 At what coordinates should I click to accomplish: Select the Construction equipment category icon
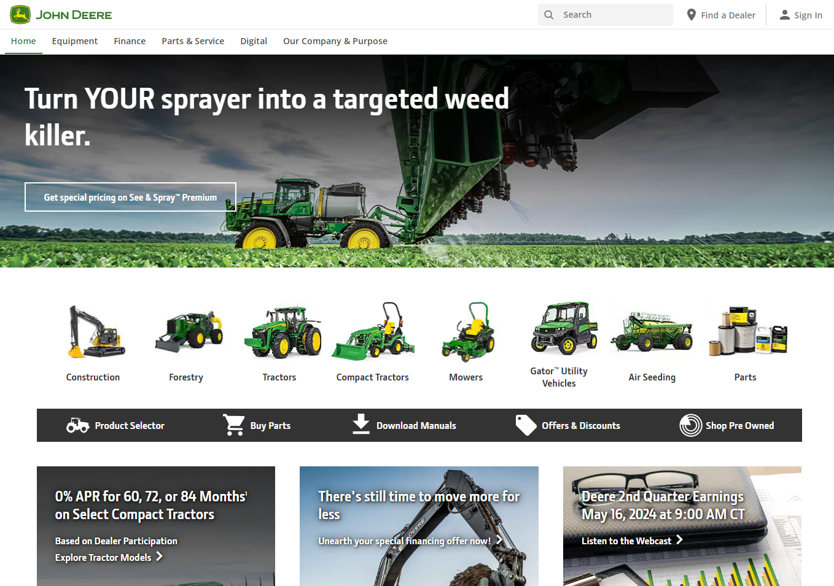coord(93,331)
